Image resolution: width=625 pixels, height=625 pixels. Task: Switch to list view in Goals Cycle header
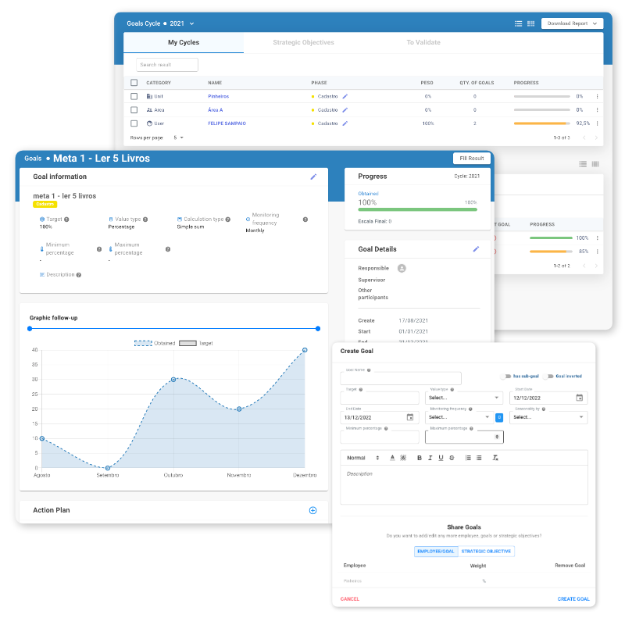coord(519,24)
